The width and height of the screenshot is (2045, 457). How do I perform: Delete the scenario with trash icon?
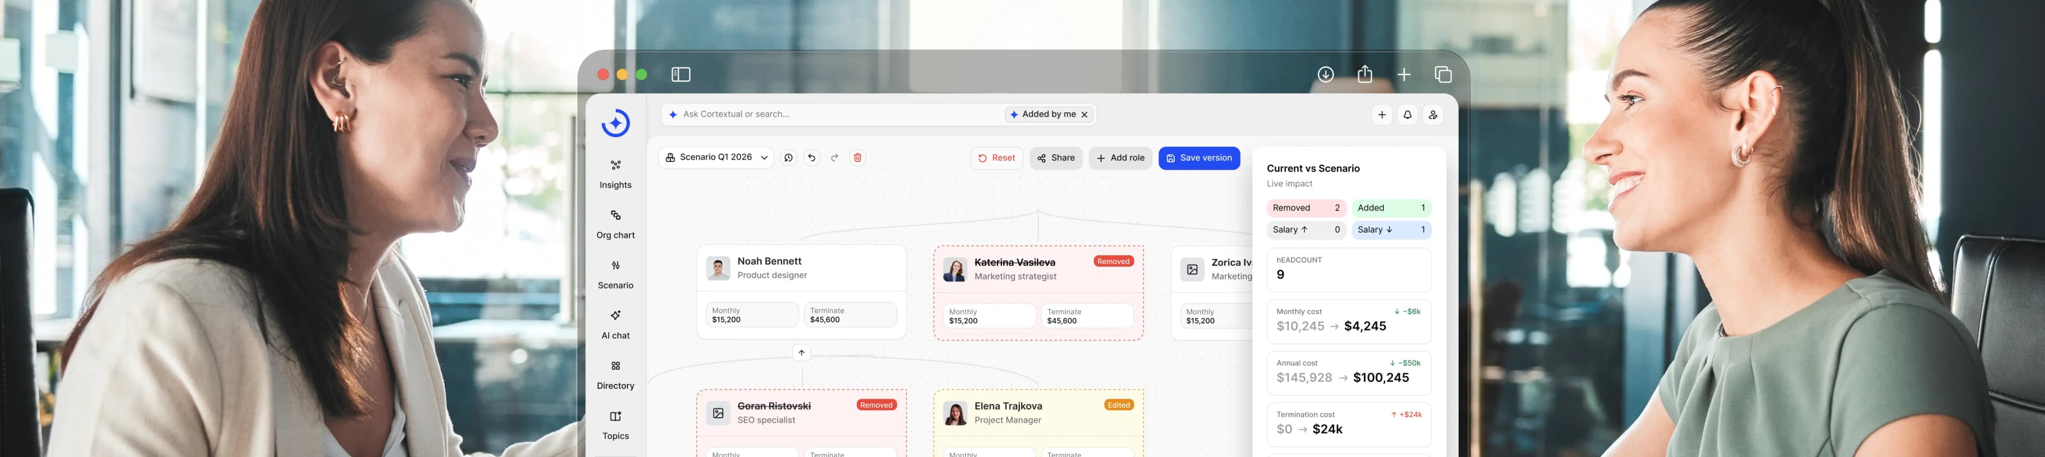point(857,158)
